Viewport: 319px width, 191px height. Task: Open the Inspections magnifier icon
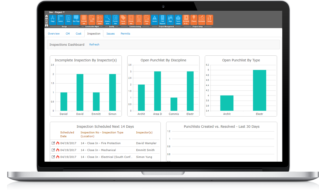(108, 19)
